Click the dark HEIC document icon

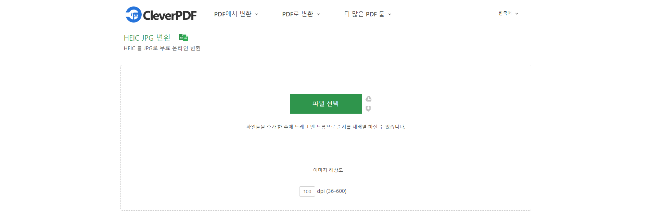click(180, 37)
